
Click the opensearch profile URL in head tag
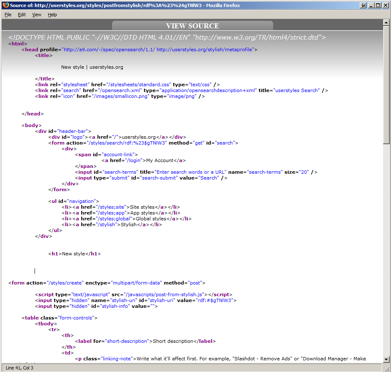tap(109, 50)
